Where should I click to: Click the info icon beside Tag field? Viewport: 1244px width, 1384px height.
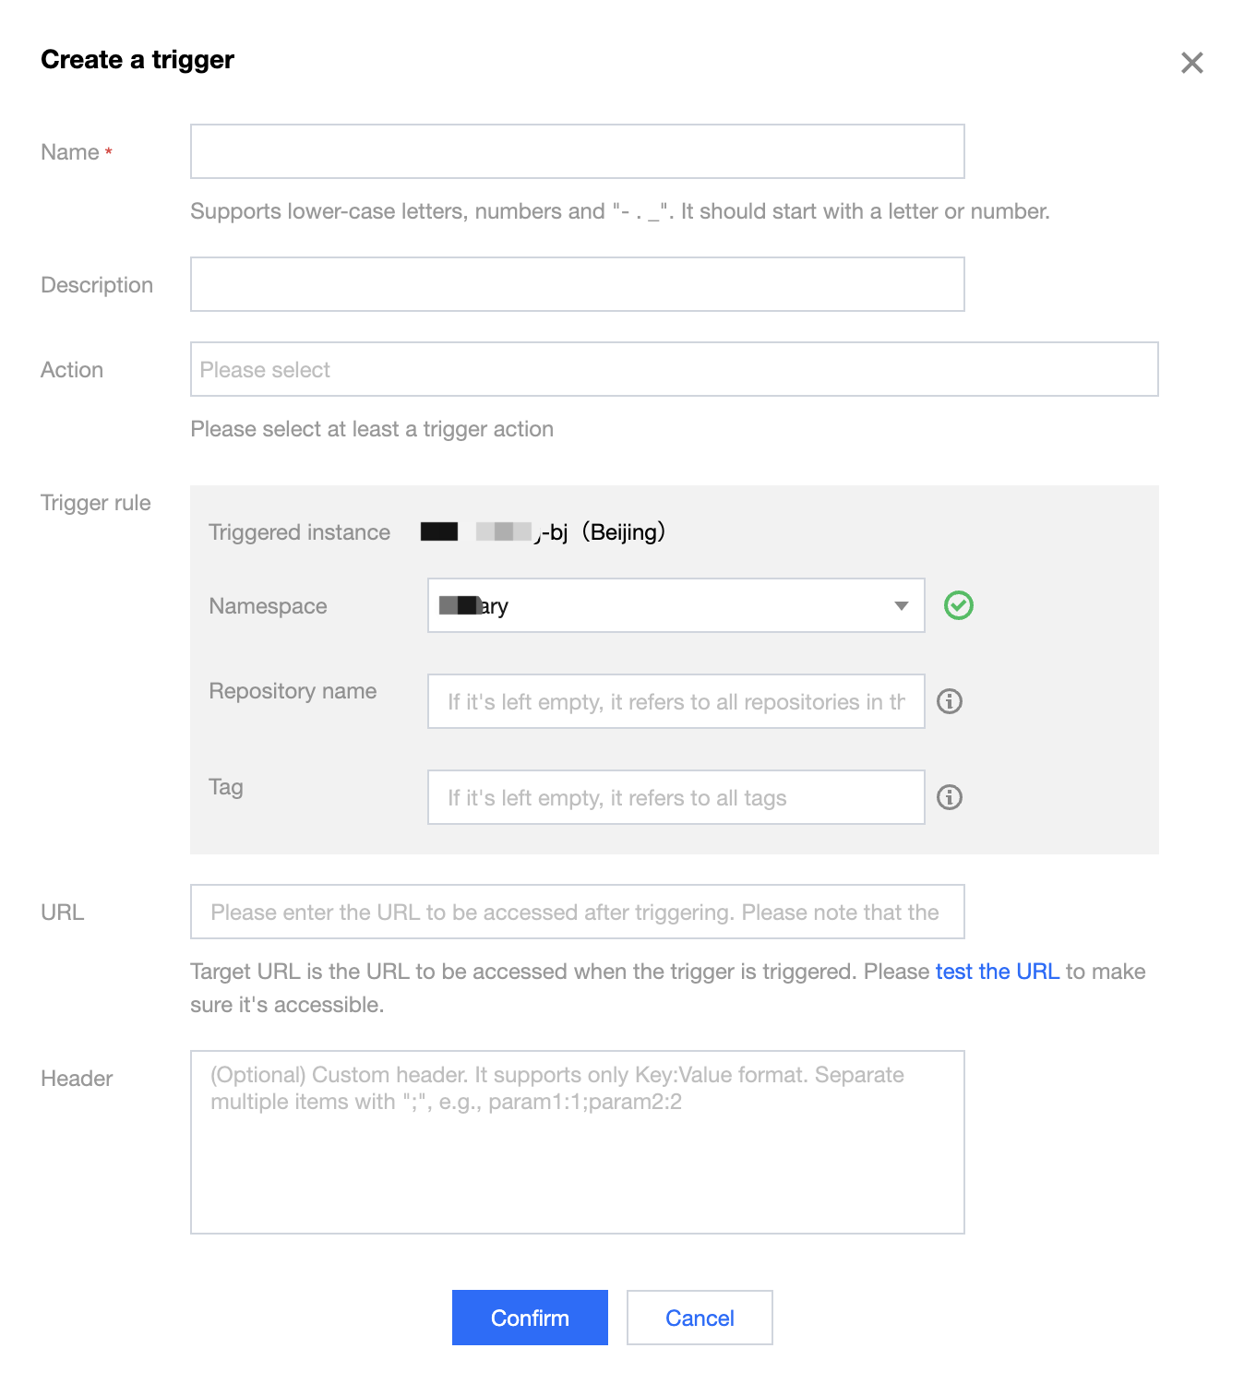(949, 797)
